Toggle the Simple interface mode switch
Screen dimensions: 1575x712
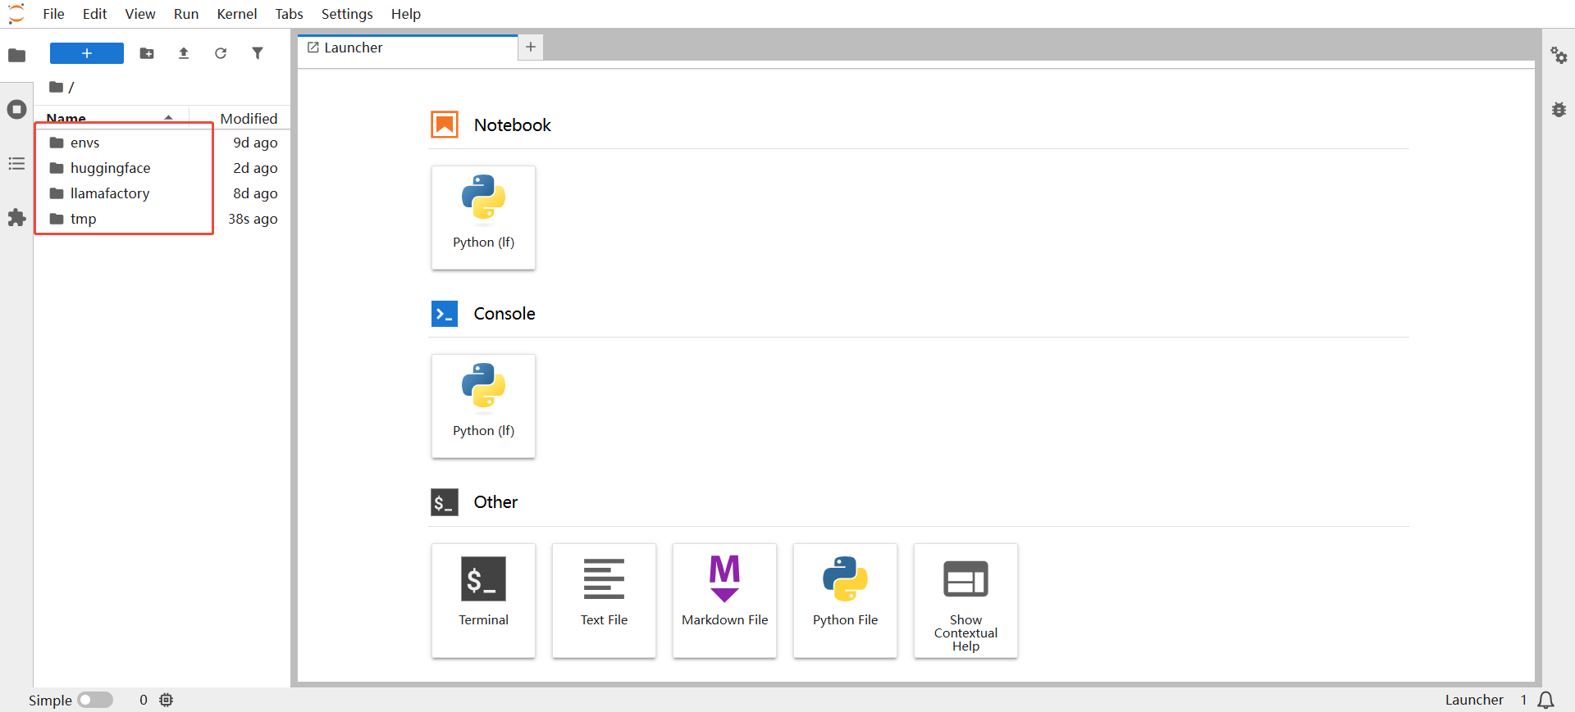95,700
